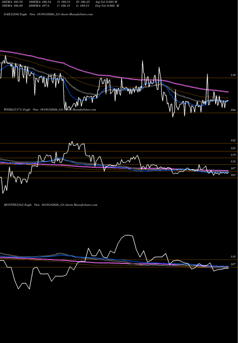Viewport: 238px width, 343px height.
Task: Click the 'Day Vol' figure
Action: click(107, 6)
